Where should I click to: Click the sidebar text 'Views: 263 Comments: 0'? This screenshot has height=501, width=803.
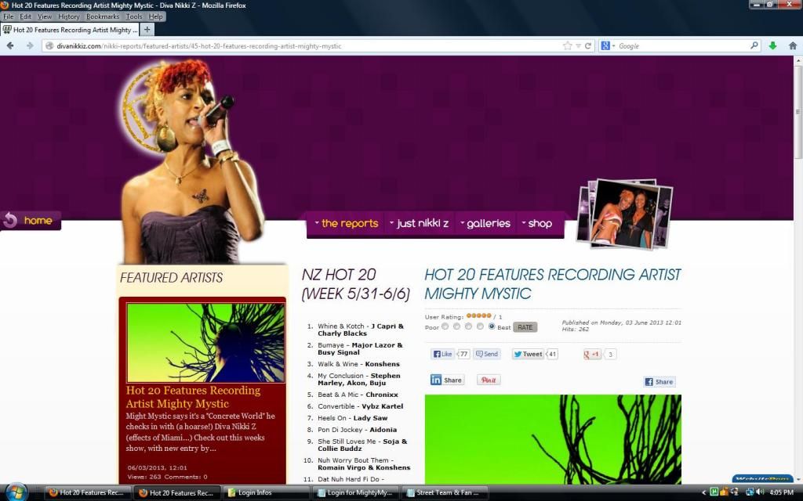click(168, 477)
